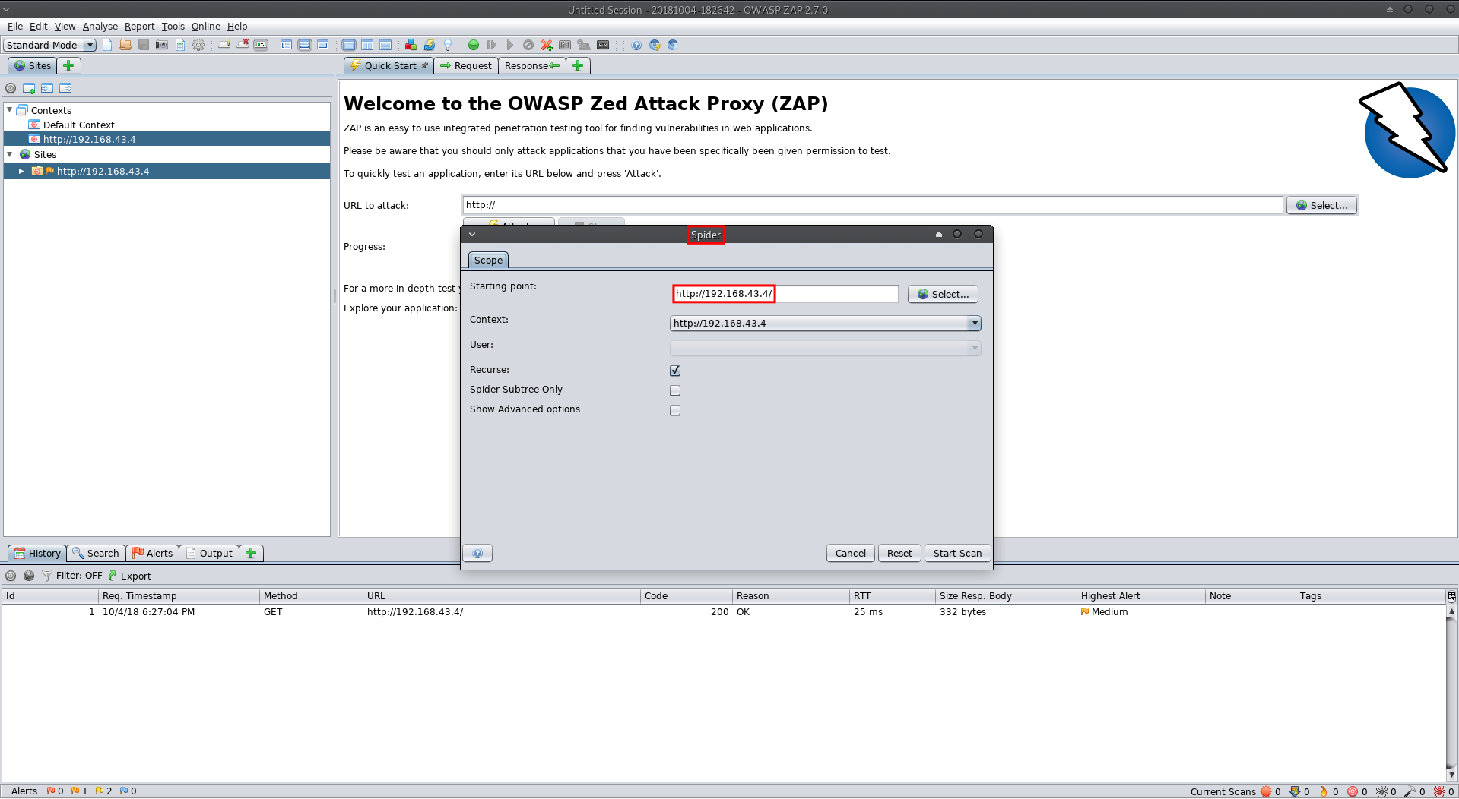Screen dimensions: 1459x799
Task: Click the Open Session folder icon
Action: [125, 45]
